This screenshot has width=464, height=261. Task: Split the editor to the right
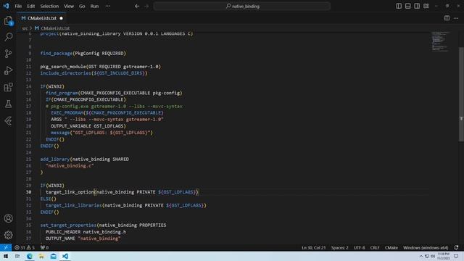pos(447,18)
